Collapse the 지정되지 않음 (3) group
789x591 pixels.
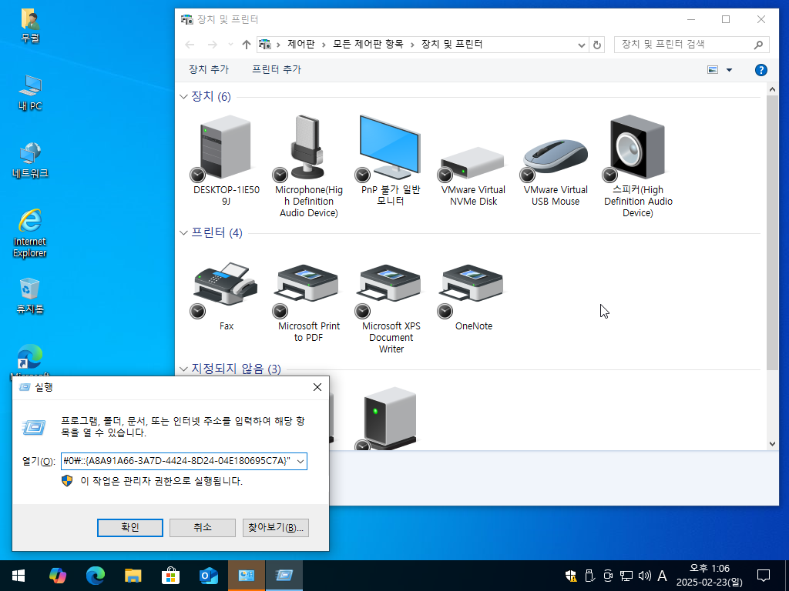[183, 369]
